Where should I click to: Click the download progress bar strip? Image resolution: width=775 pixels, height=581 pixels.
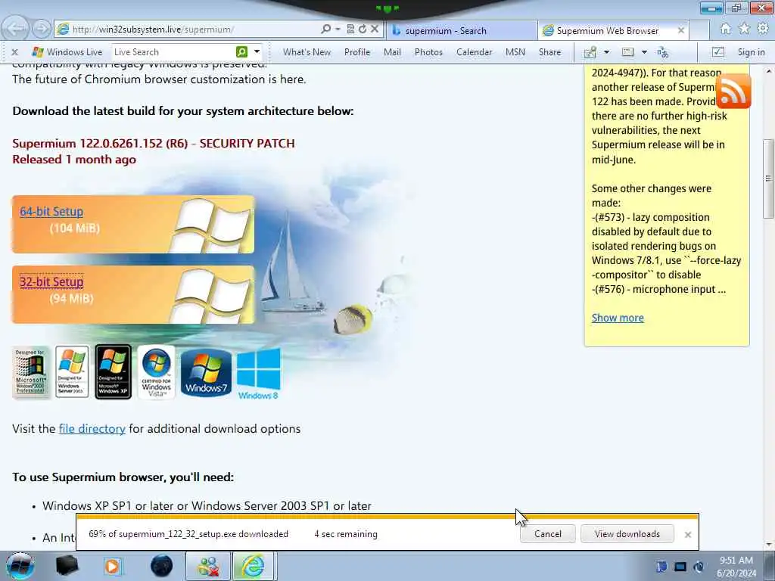pos(387,517)
